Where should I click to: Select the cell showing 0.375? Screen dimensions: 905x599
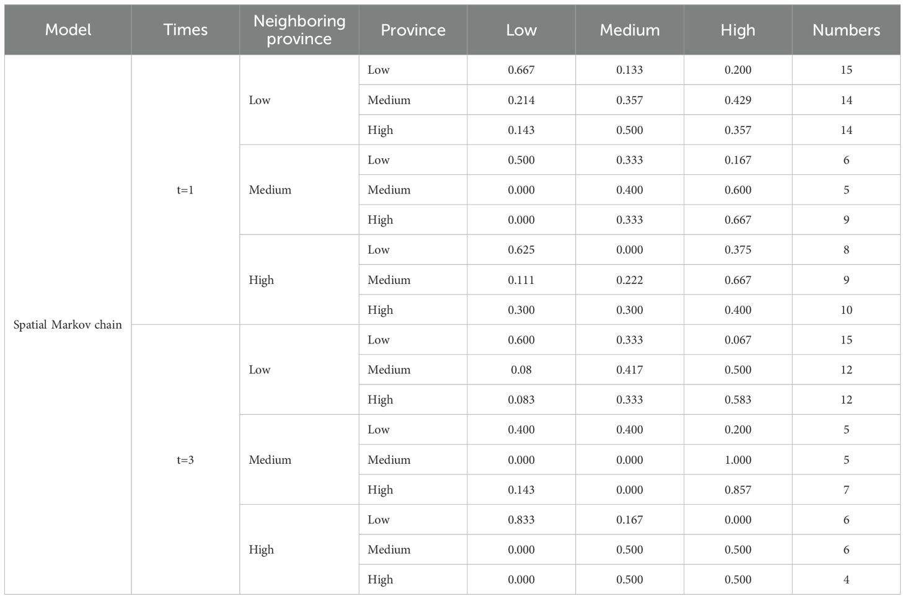[x=738, y=250]
